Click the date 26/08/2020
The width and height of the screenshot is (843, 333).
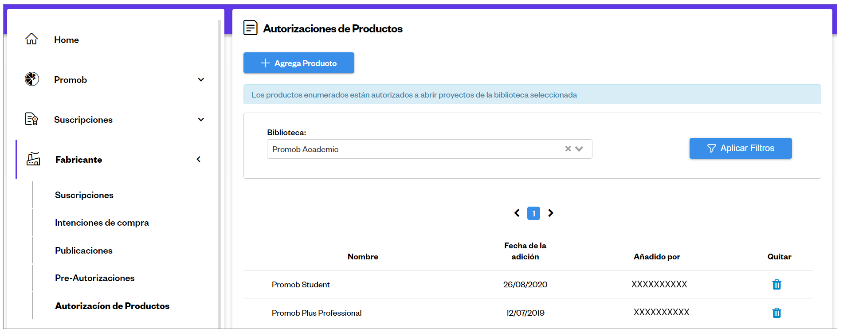525,285
